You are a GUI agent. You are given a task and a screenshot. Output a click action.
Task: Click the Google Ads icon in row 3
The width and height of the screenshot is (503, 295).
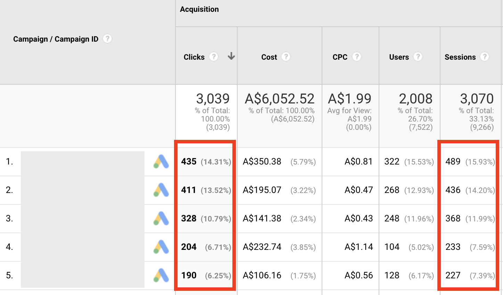[x=161, y=219]
